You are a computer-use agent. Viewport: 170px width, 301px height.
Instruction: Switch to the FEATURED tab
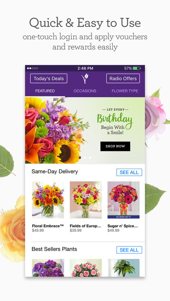click(x=45, y=91)
